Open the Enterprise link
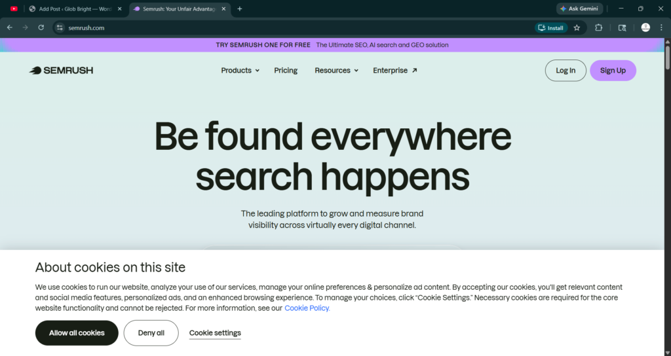Viewport: 671px width, 356px height. click(x=394, y=71)
